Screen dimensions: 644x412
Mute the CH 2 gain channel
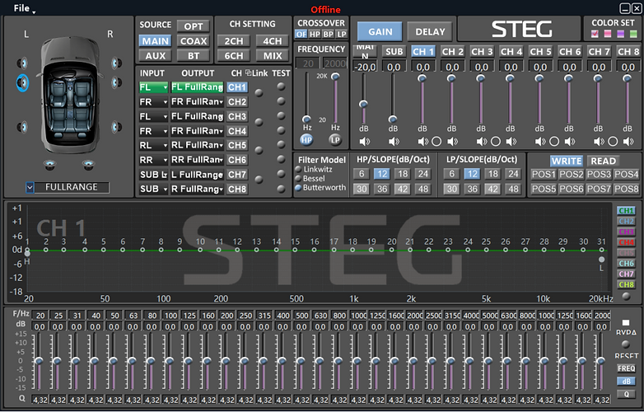[x=452, y=142]
